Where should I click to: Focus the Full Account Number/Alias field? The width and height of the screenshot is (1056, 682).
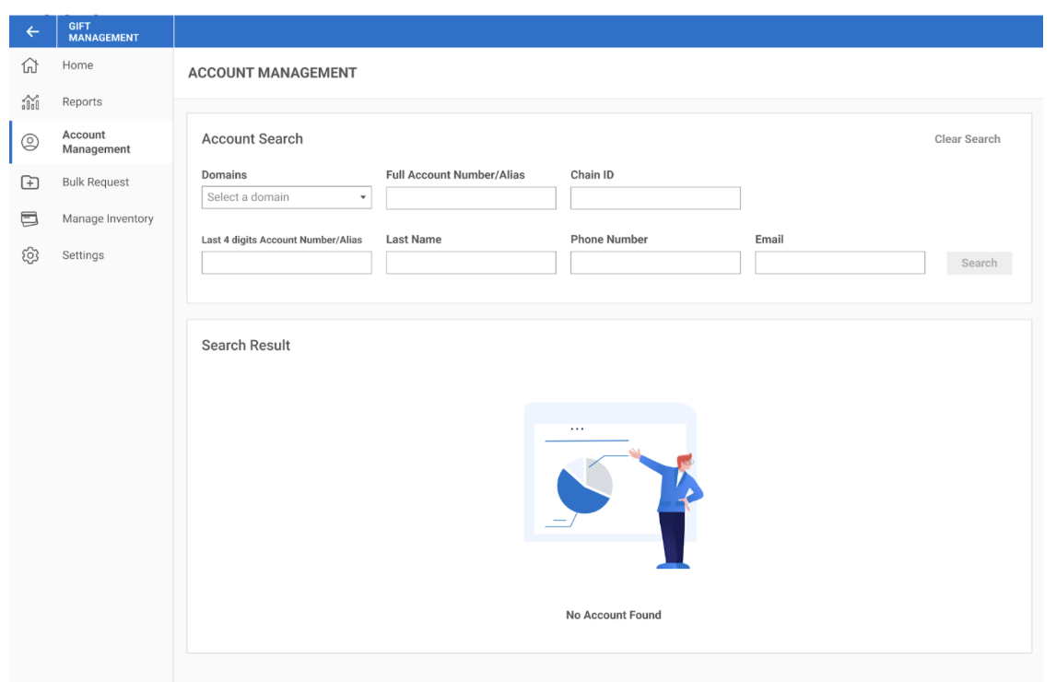[470, 198]
